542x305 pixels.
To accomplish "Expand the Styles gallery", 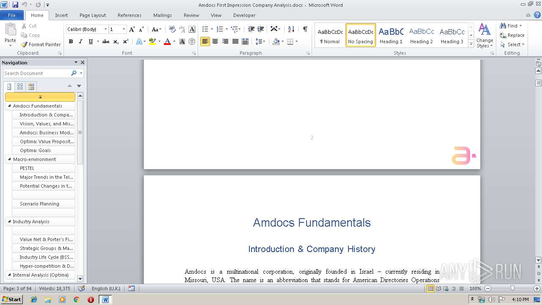I will pos(471,44).
